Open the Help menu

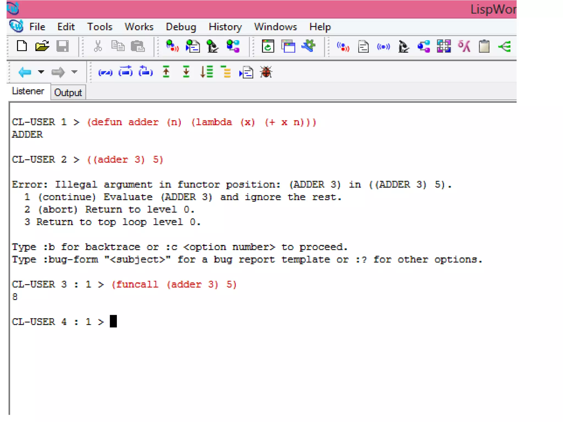(320, 27)
